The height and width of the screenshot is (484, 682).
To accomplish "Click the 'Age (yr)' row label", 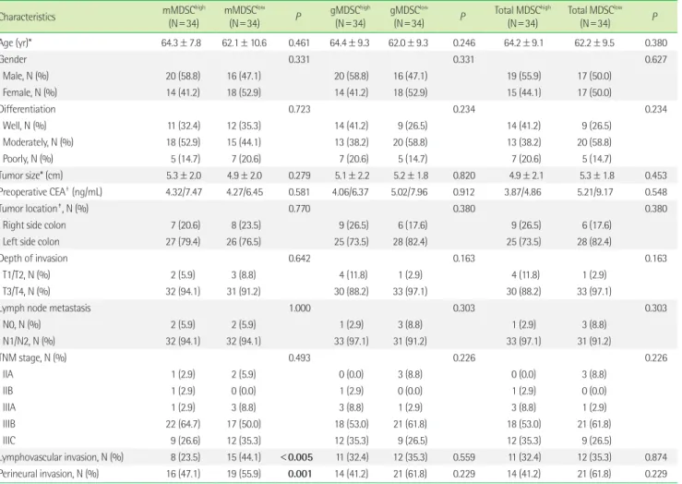I will (16, 43).
